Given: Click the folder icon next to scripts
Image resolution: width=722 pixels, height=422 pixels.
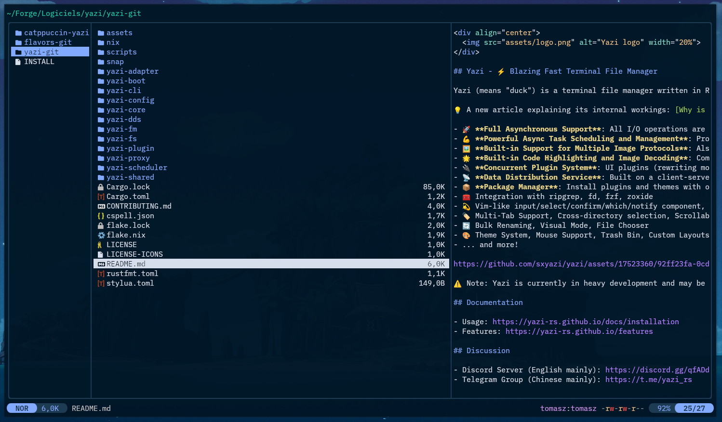Looking at the screenshot, I should tap(101, 52).
